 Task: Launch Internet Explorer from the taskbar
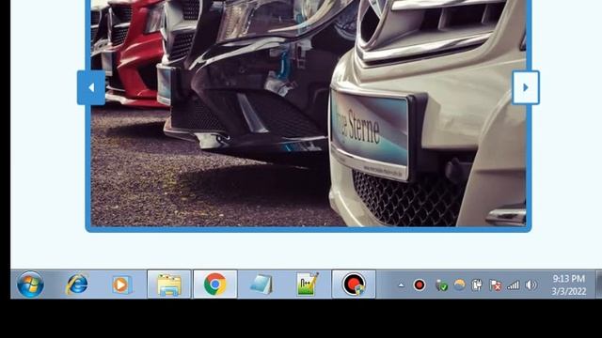click(77, 284)
